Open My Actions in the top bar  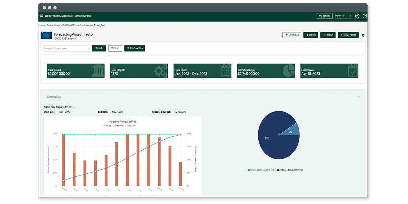(x=324, y=16)
